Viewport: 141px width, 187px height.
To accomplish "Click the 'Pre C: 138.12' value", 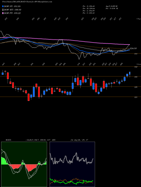I will [x=89, y=13].
